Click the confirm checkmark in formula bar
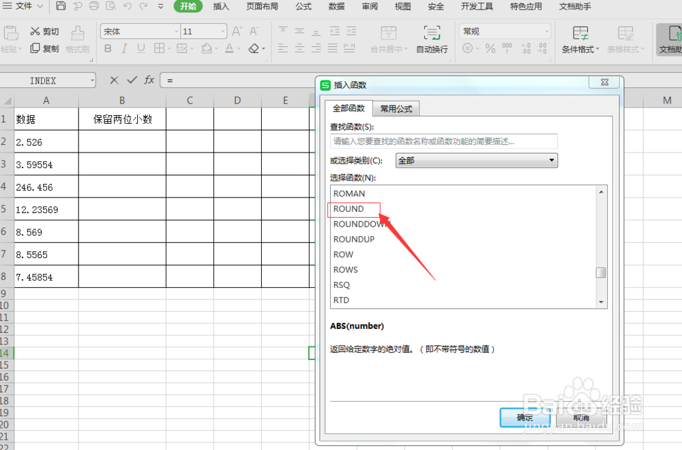Image resolution: width=682 pixels, height=450 pixels. pos(132,80)
